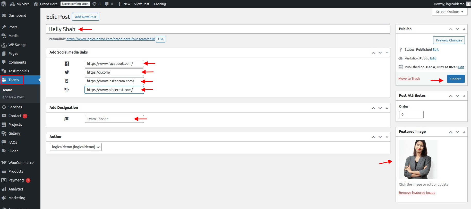
Task: Open the Author dropdown logicaldemo
Action: [75, 147]
